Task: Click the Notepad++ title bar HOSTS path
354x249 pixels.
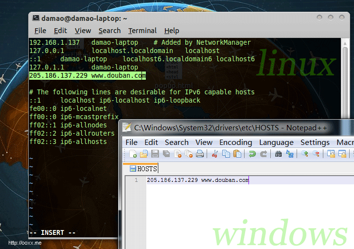Action: point(230,128)
